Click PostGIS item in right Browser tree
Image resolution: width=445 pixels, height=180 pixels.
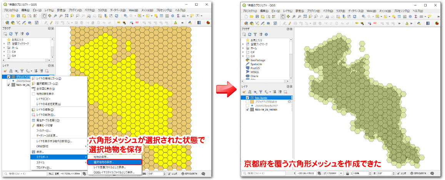coord(255,68)
